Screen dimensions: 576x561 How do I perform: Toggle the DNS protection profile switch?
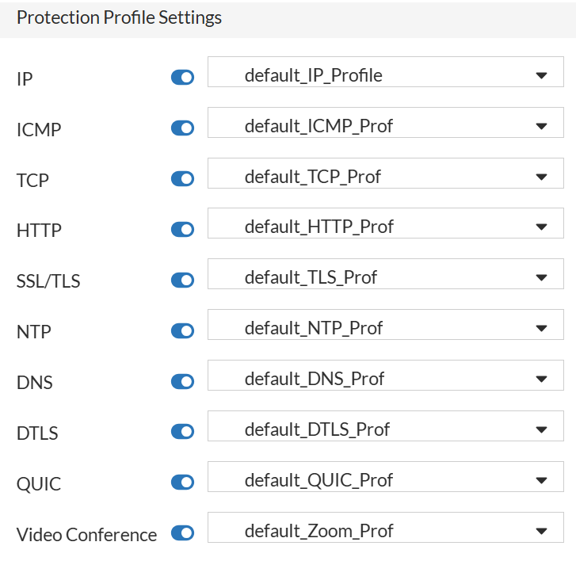(182, 382)
